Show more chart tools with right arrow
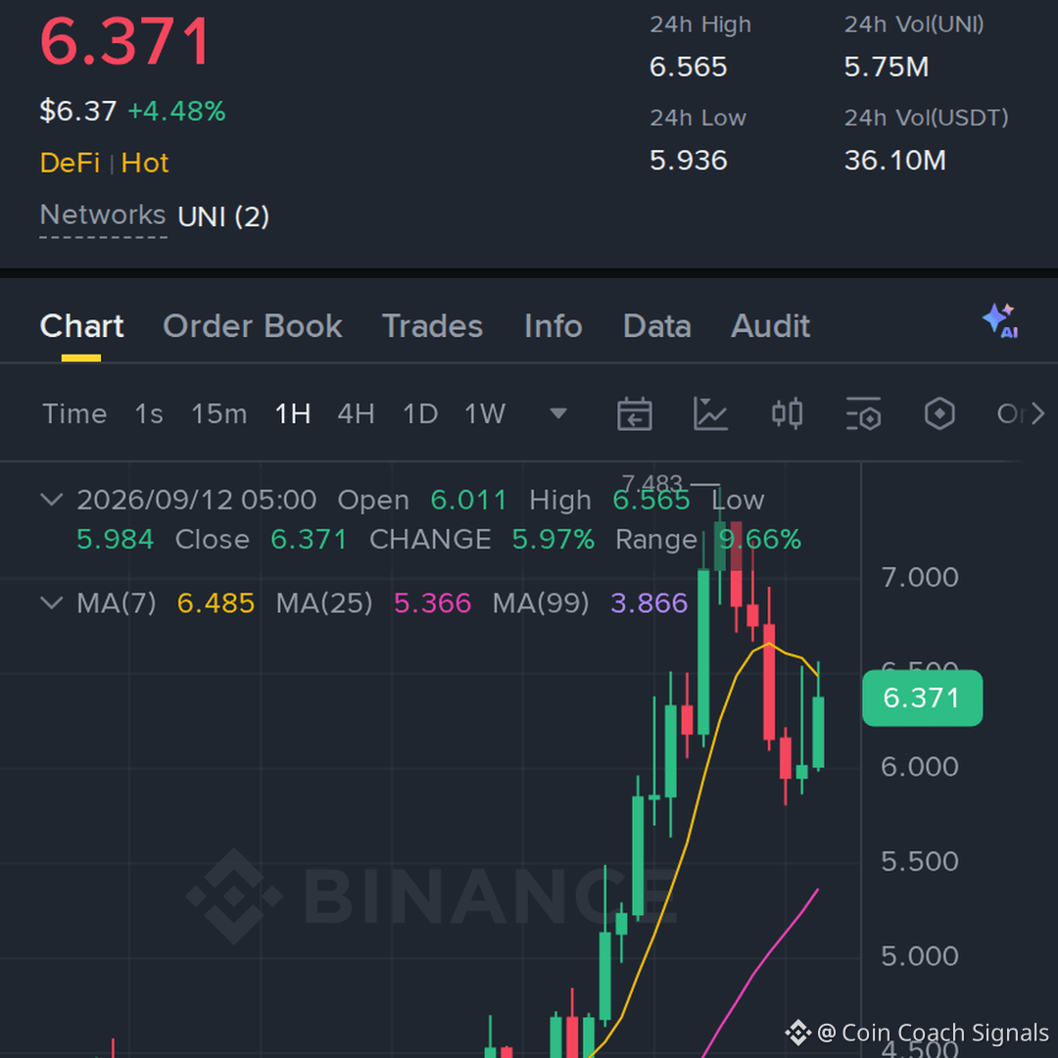 click(x=1037, y=413)
